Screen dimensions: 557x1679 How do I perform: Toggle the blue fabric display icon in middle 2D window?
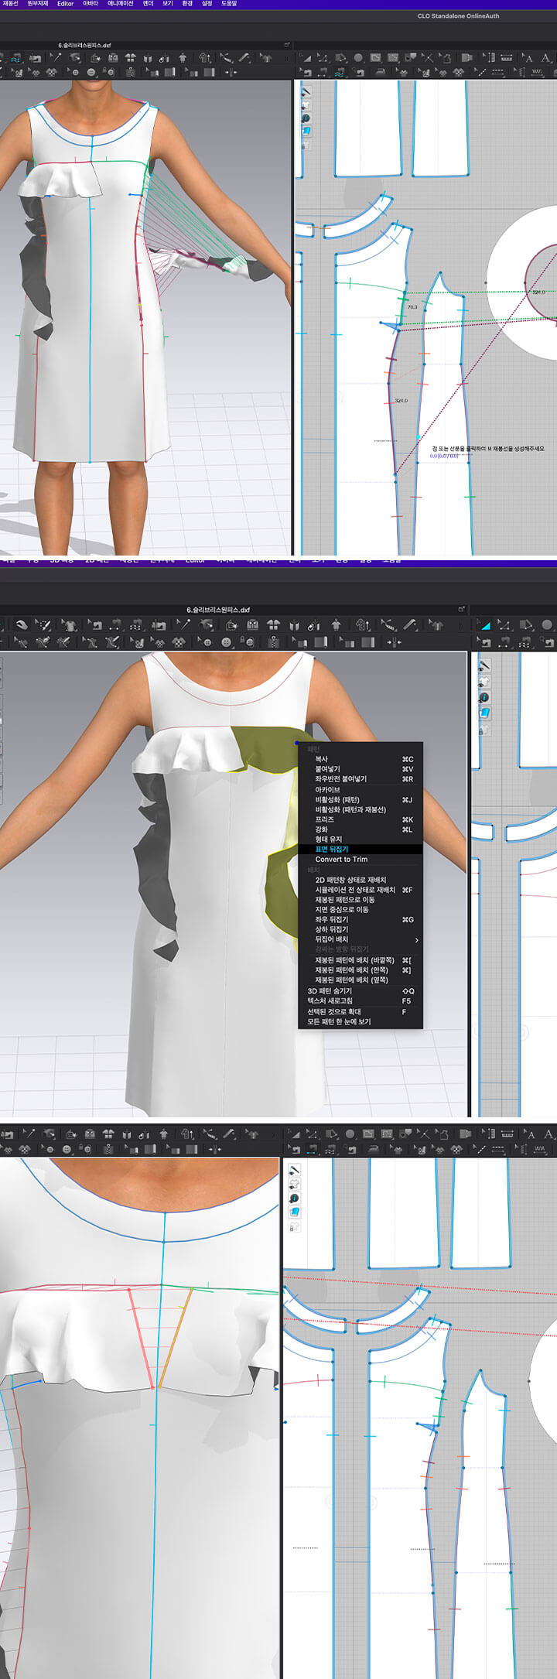click(484, 713)
